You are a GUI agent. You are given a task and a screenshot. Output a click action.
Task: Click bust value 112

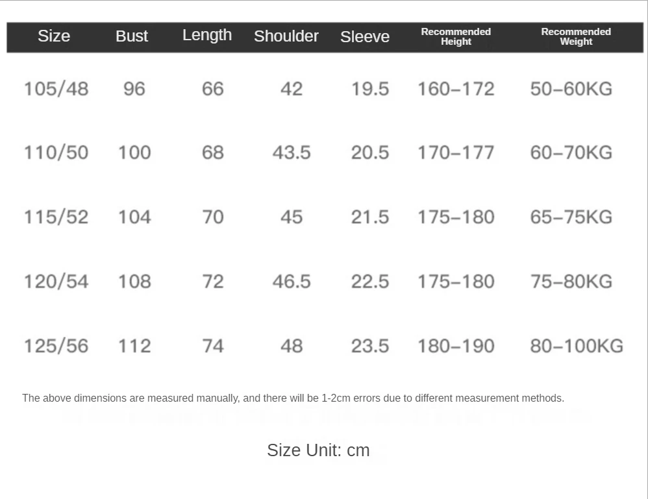[x=134, y=346]
